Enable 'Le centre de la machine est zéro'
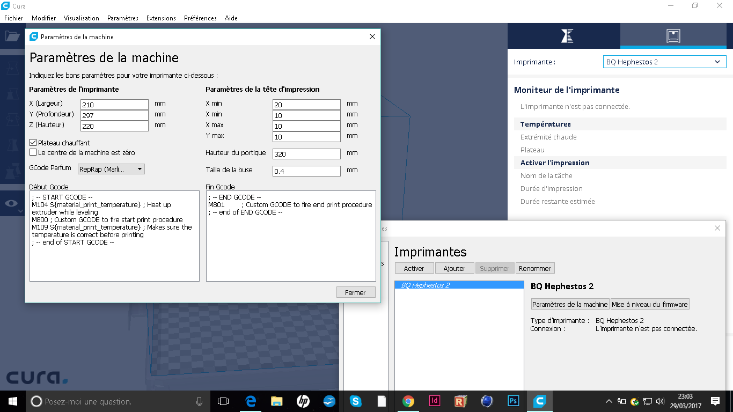This screenshot has height=412, width=733. [33, 153]
